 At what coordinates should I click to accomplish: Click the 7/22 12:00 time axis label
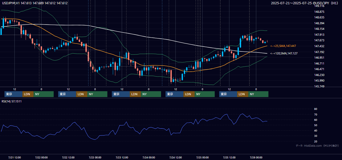tap(68, 157)
